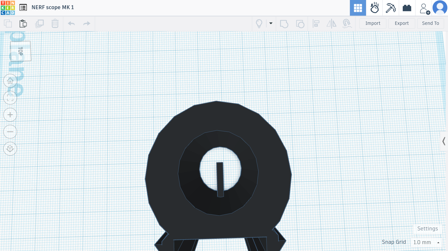Click the Paste clipboard icon
Screen dimensions: 448x251
coord(23,24)
